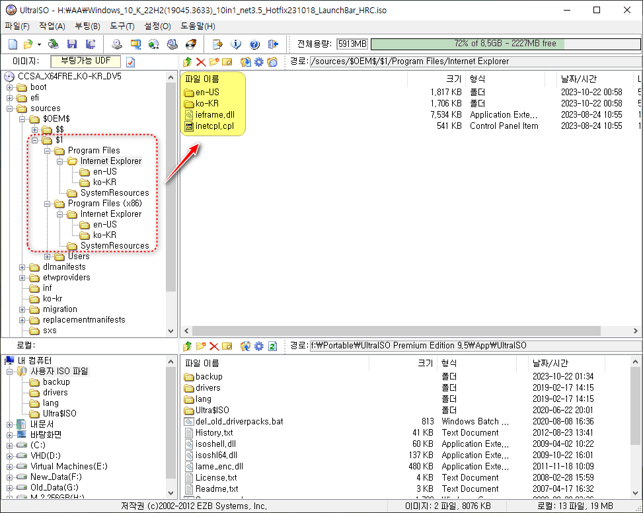The width and height of the screenshot is (643, 513).
Task: Click the Save As multi-floppy icon
Action: click(91, 44)
